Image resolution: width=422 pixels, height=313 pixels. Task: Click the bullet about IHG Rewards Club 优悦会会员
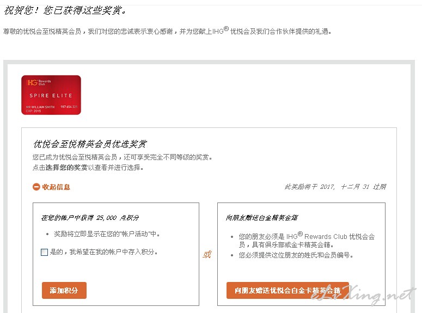point(307,241)
